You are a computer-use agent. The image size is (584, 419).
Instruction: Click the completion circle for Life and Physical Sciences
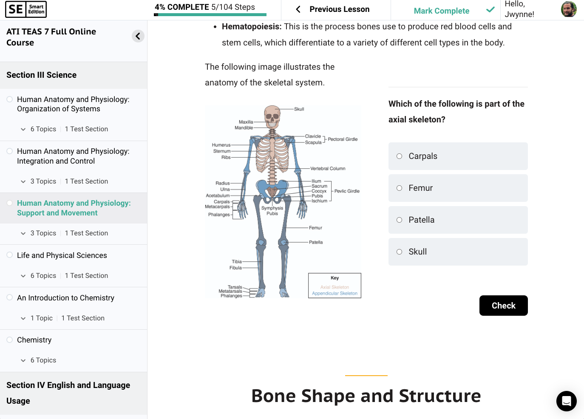click(x=9, y=255)
